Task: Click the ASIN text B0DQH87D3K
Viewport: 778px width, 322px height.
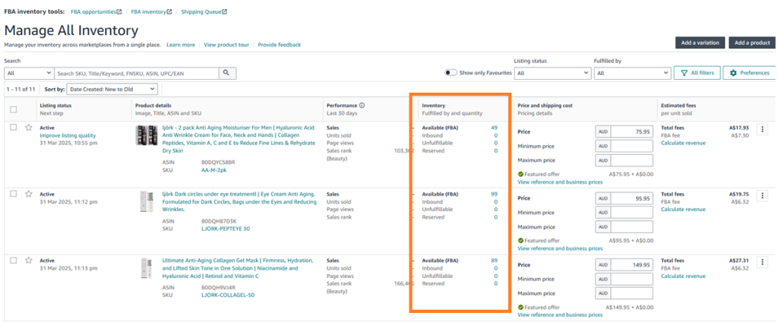Action: pos(219,221)
